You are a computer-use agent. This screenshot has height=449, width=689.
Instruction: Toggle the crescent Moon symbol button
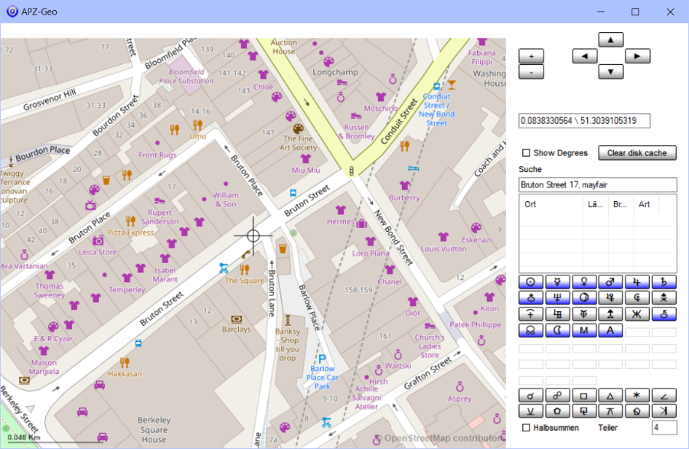point(557,330)
